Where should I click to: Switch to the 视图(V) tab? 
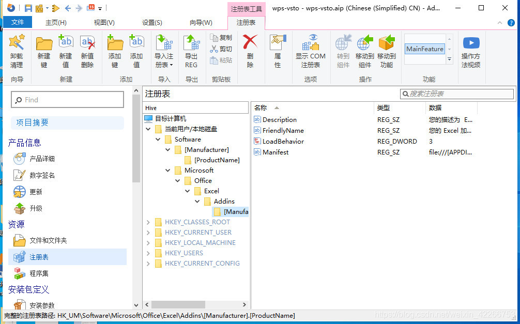104,23
